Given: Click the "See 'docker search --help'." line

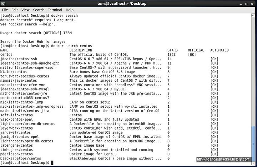Looking at the screenshot, I should pos(28,24).
